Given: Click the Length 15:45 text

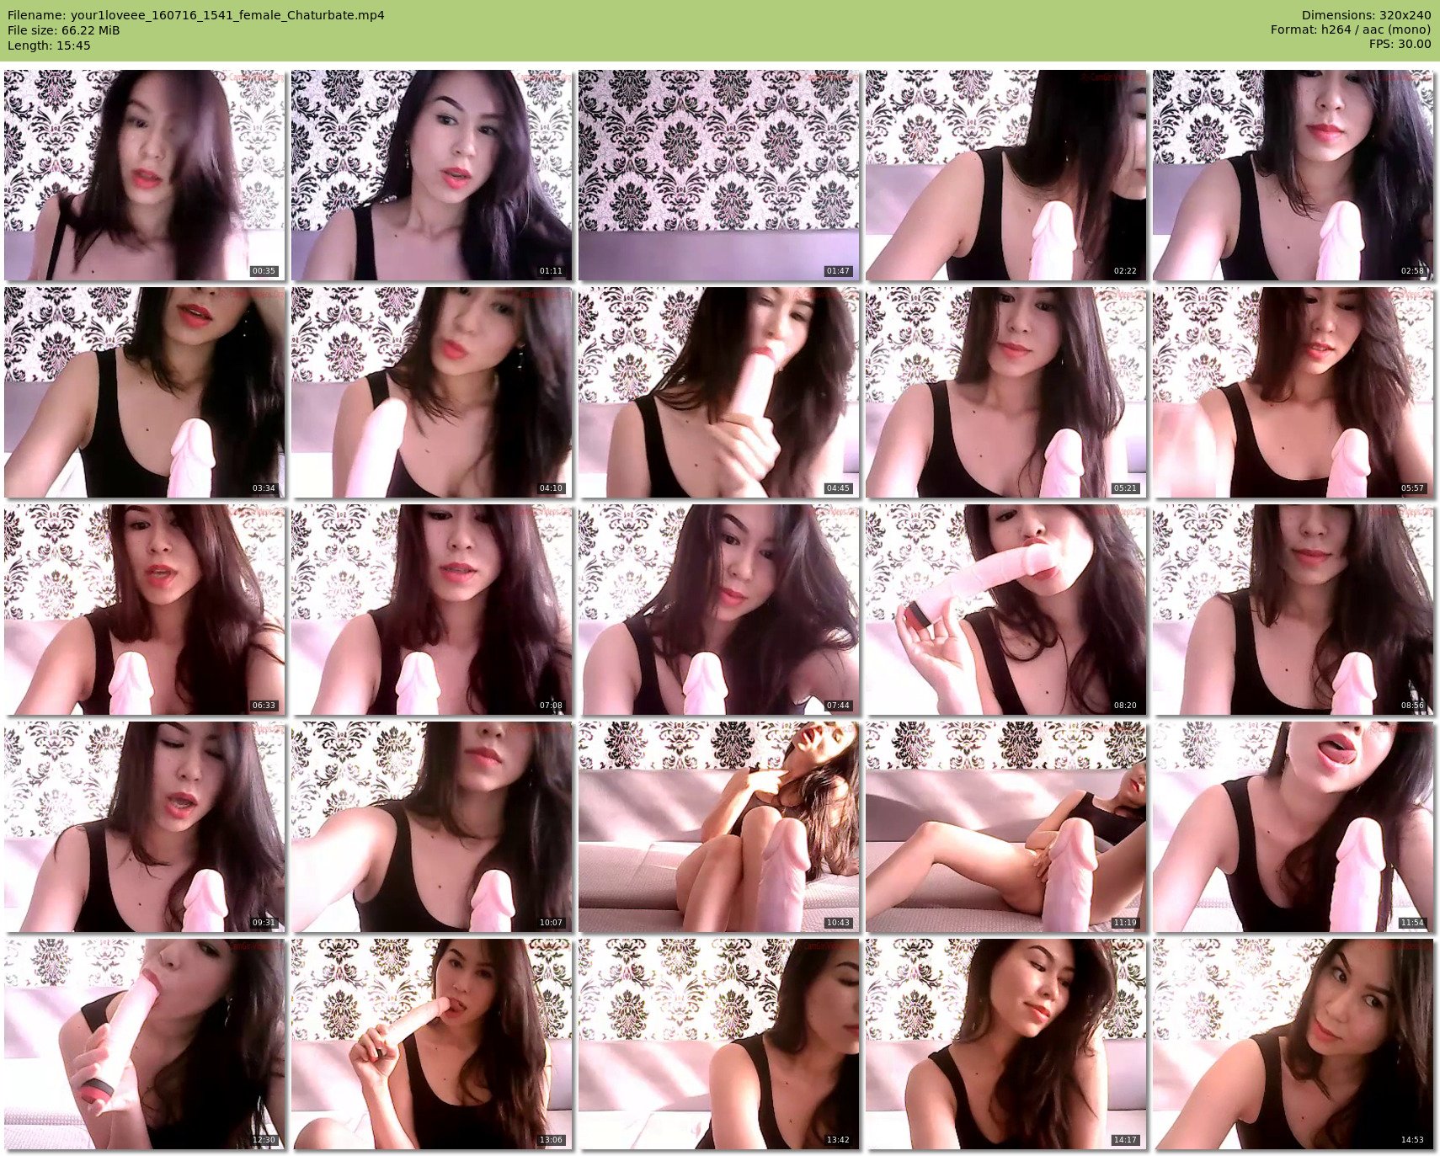Looking at the screenshot, I should tap(49, 45).
